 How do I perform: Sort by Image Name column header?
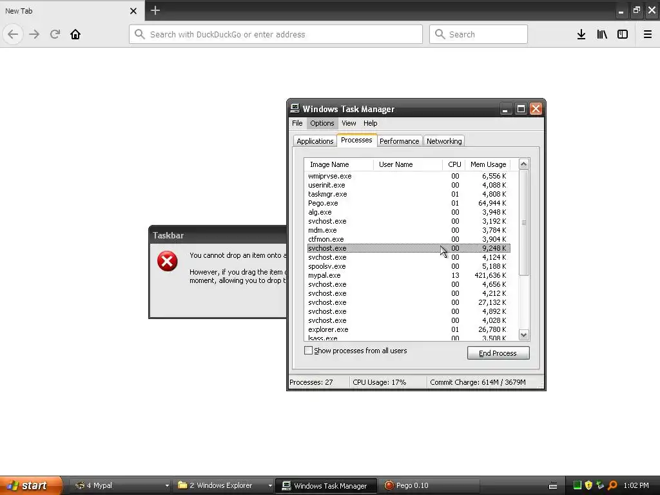(x=339, y=164)
